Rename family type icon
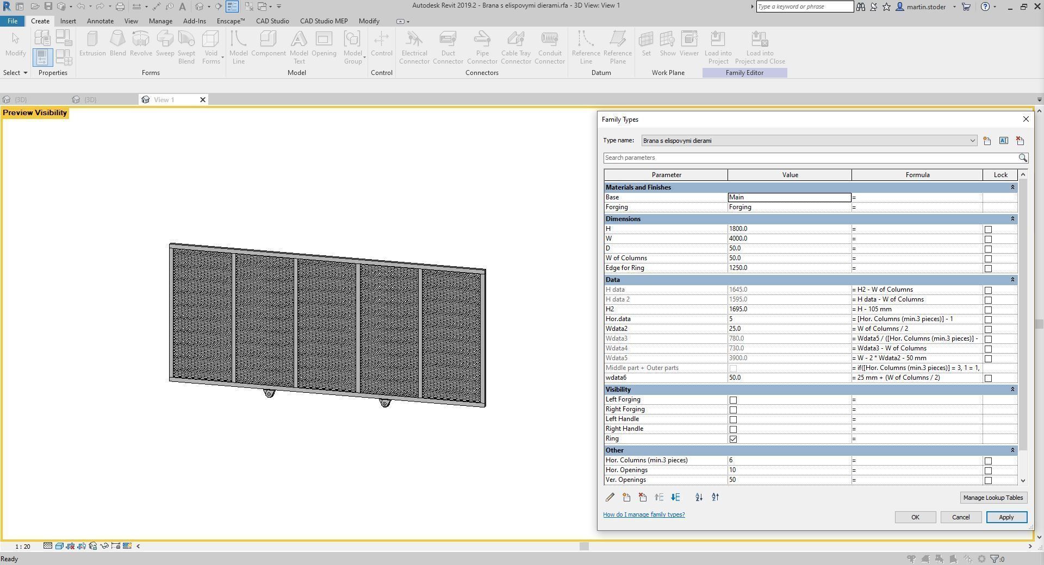 point(1004,141)
